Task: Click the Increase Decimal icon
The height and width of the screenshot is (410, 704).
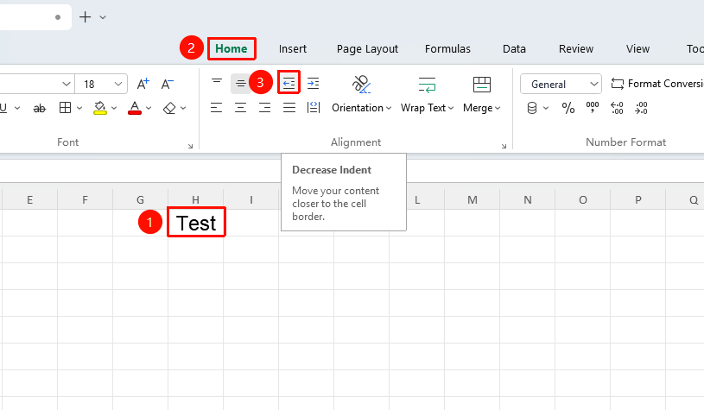Action: coord(617,108)
